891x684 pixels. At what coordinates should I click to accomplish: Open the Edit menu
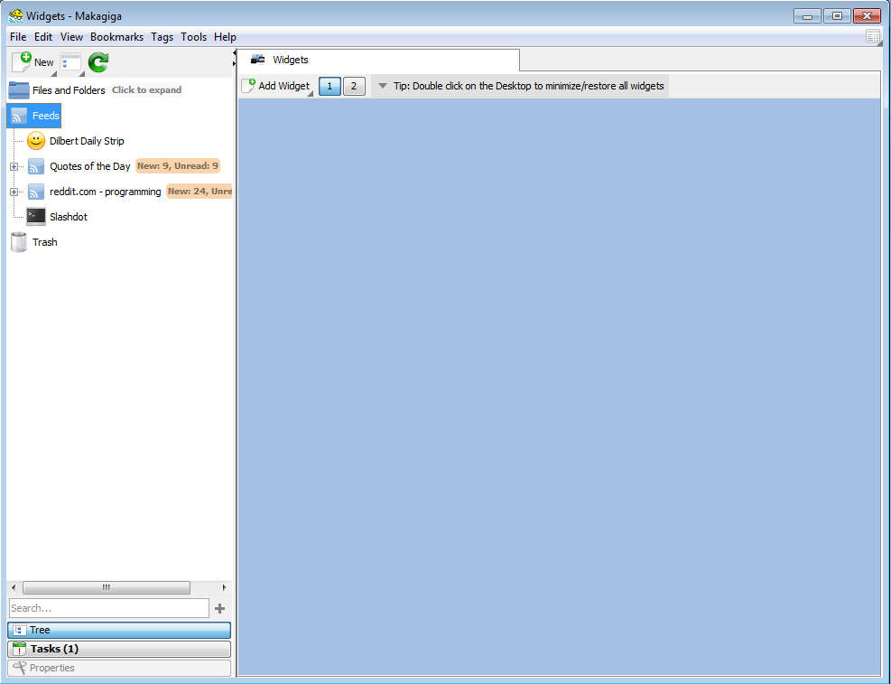43,37
